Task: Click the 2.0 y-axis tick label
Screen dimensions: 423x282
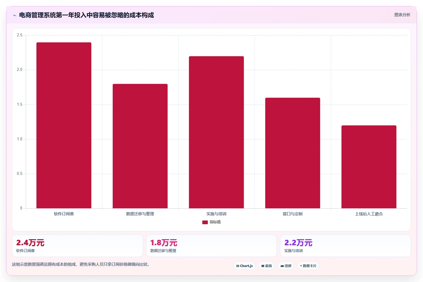Action: [20, 70]
